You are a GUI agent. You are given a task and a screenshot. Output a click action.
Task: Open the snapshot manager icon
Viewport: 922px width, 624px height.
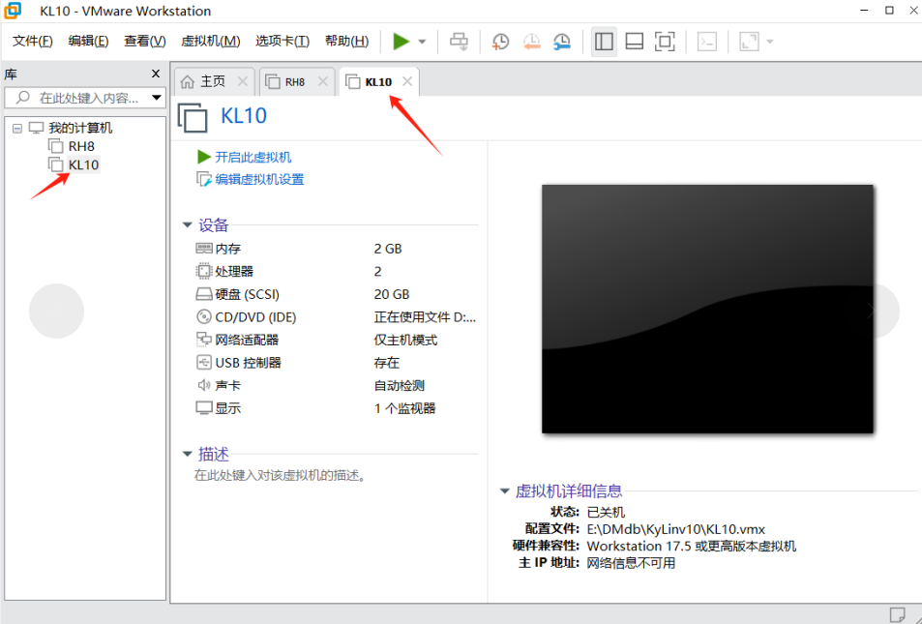tap(562, 42)
